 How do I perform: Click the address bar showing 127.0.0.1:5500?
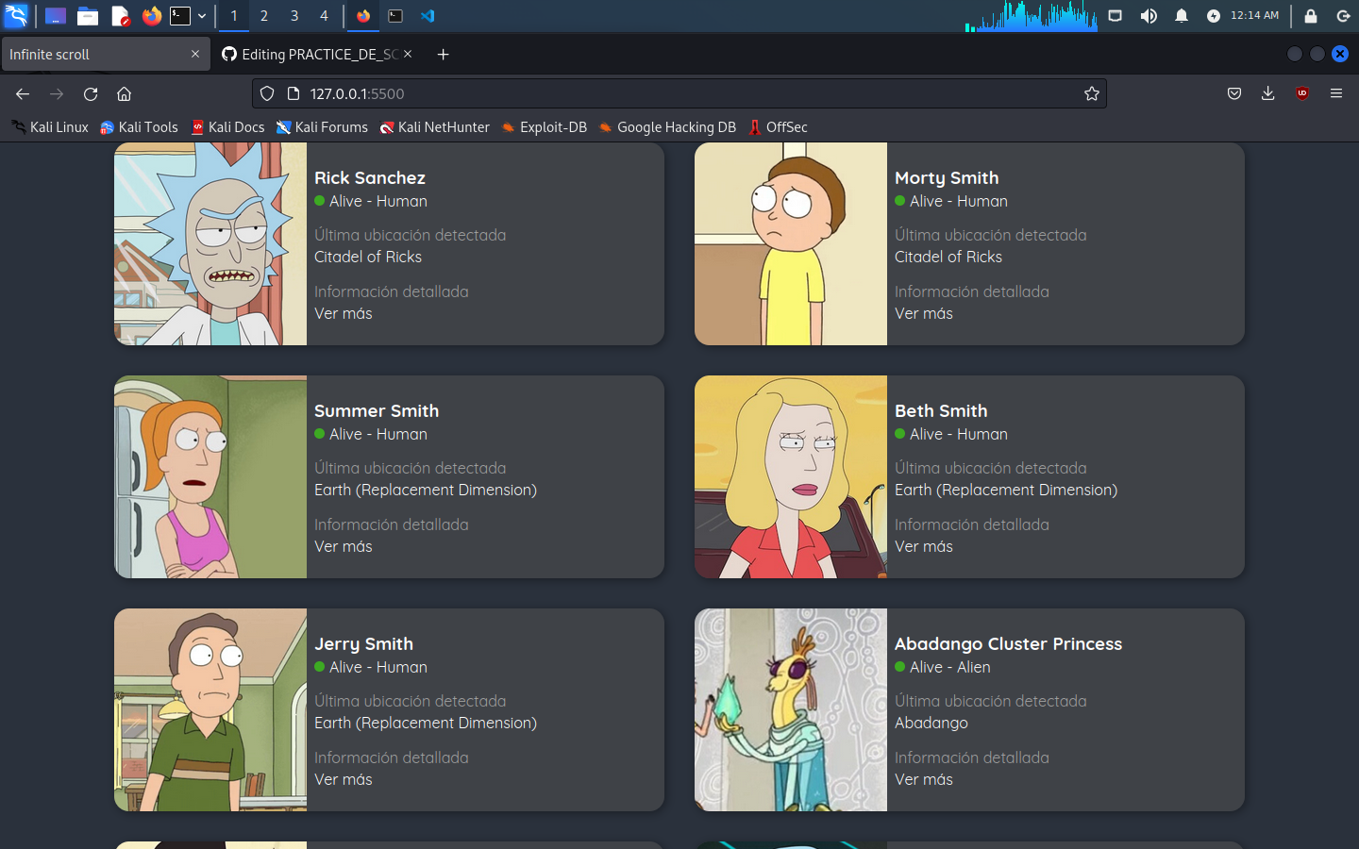pyautogui.click(x=661, y=93)
